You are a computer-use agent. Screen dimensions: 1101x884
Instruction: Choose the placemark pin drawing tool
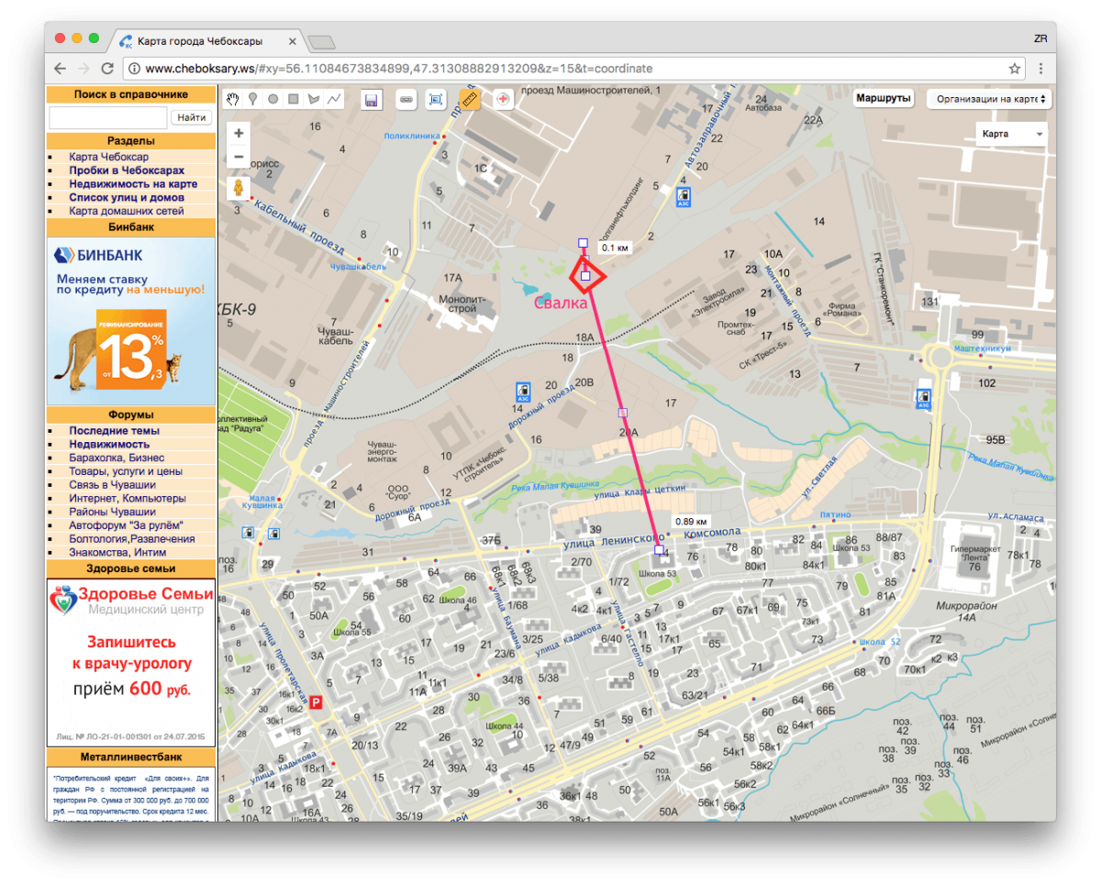click(x=252, y=99)
